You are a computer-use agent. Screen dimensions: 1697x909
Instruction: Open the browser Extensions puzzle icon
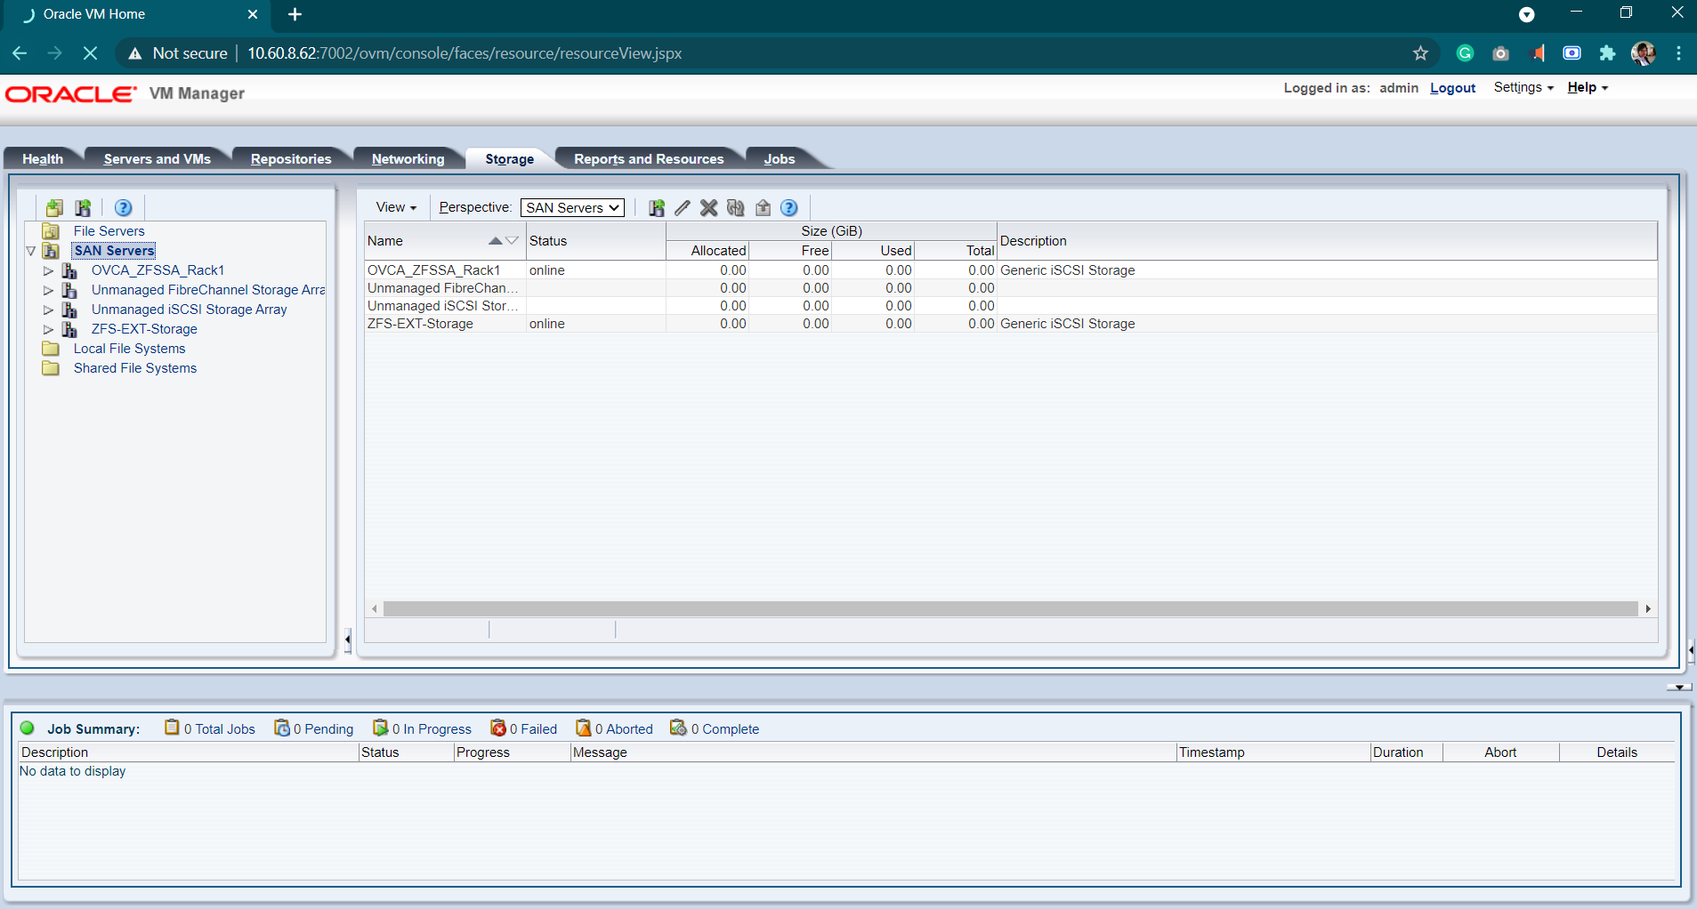click(x=1607, y=53)
